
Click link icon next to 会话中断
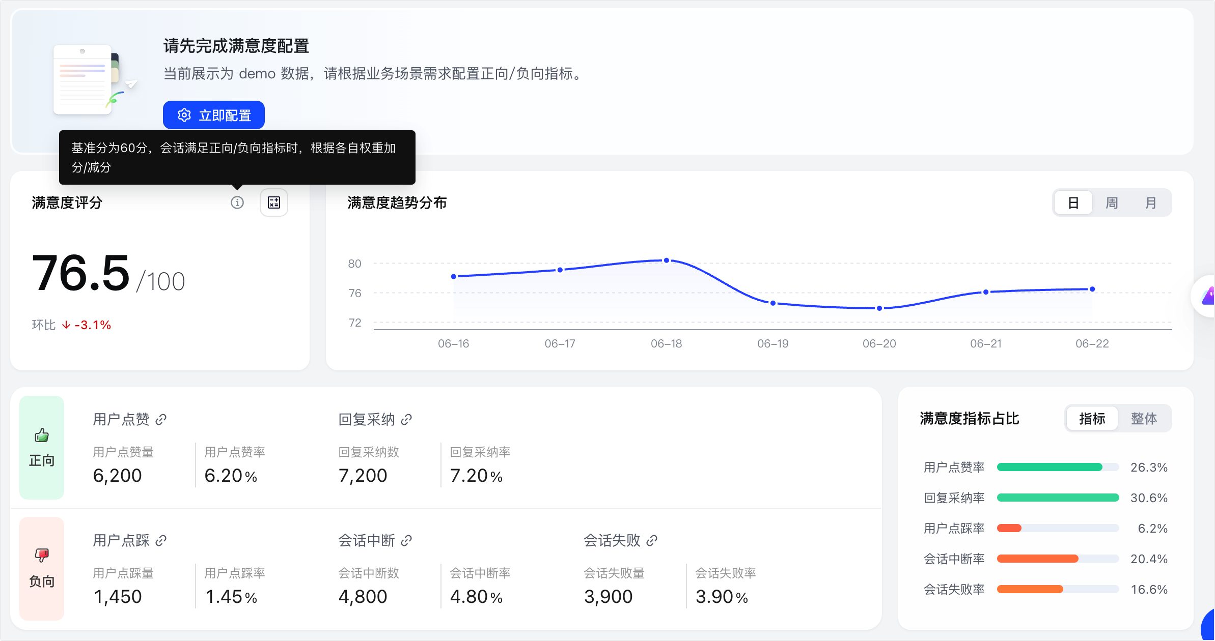coord(406,540)
